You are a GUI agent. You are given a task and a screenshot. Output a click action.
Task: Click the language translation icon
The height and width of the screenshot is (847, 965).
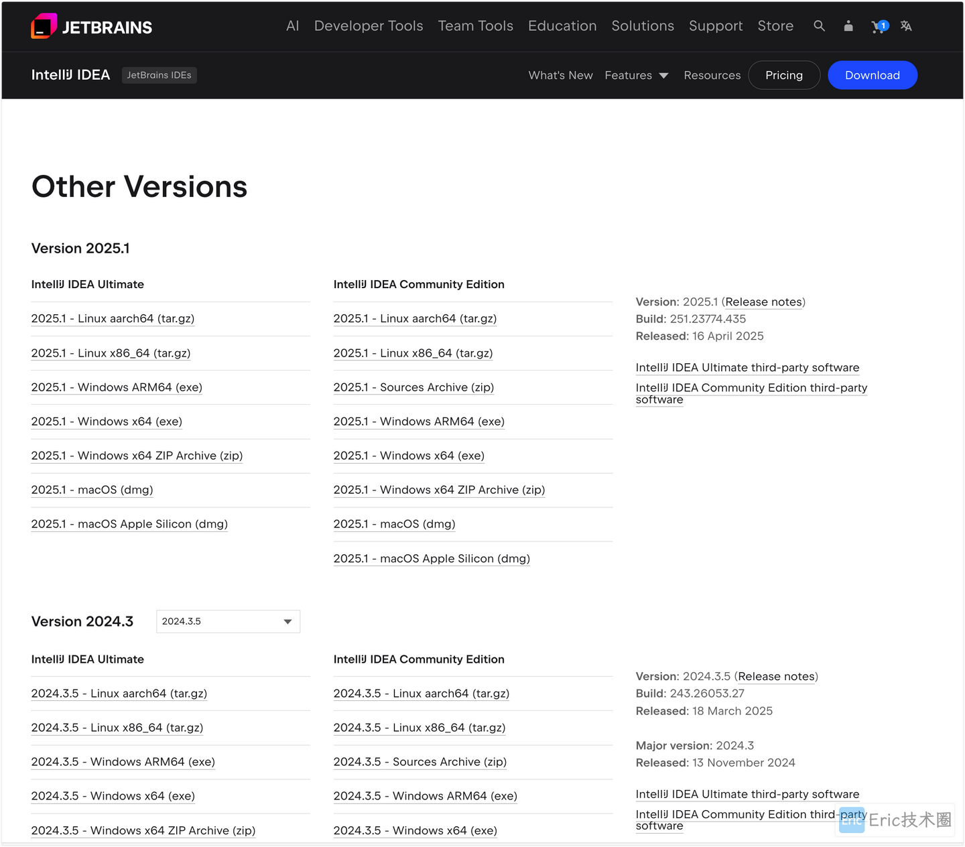pos(906,26)
